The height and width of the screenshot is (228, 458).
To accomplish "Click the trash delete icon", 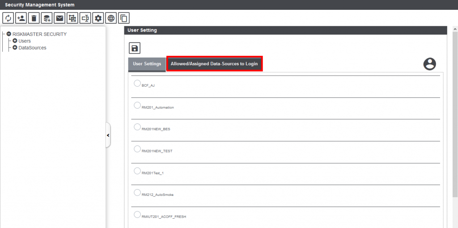I will pyautogui.click(x=34, y=18).
